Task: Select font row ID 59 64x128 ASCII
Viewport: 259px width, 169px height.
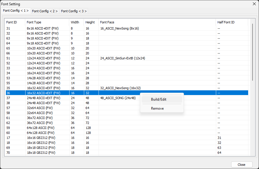Action: tap(40, 128)
